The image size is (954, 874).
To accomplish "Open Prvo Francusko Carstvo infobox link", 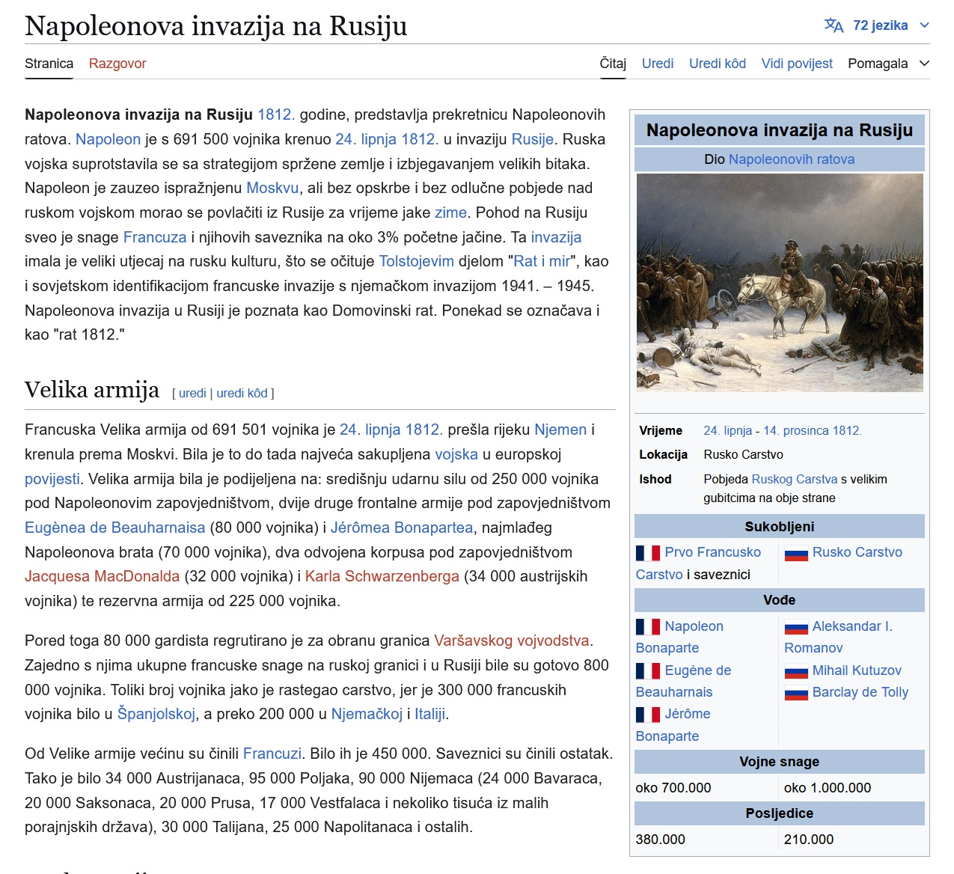I will point(699,563).
